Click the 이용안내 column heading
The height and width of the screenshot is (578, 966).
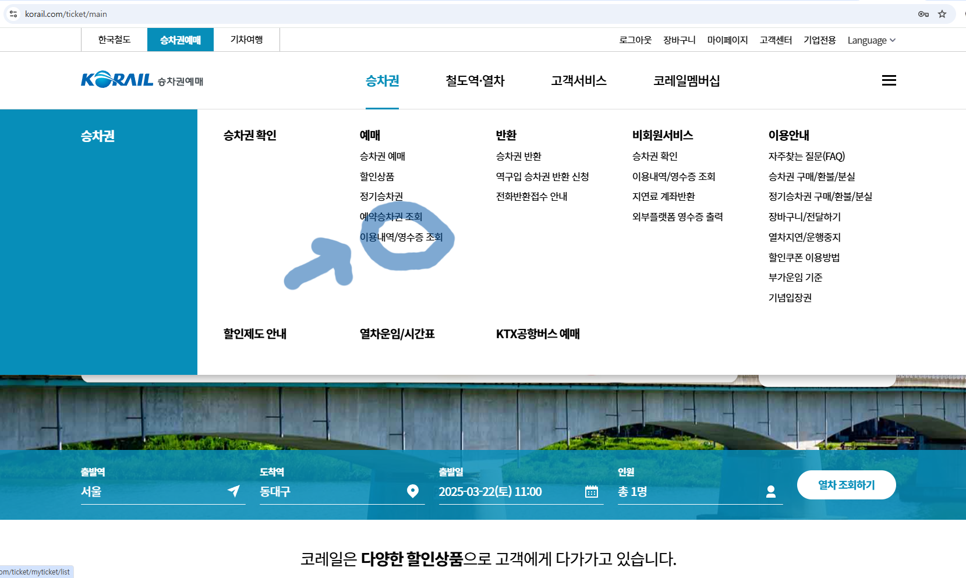pos(789,135)
